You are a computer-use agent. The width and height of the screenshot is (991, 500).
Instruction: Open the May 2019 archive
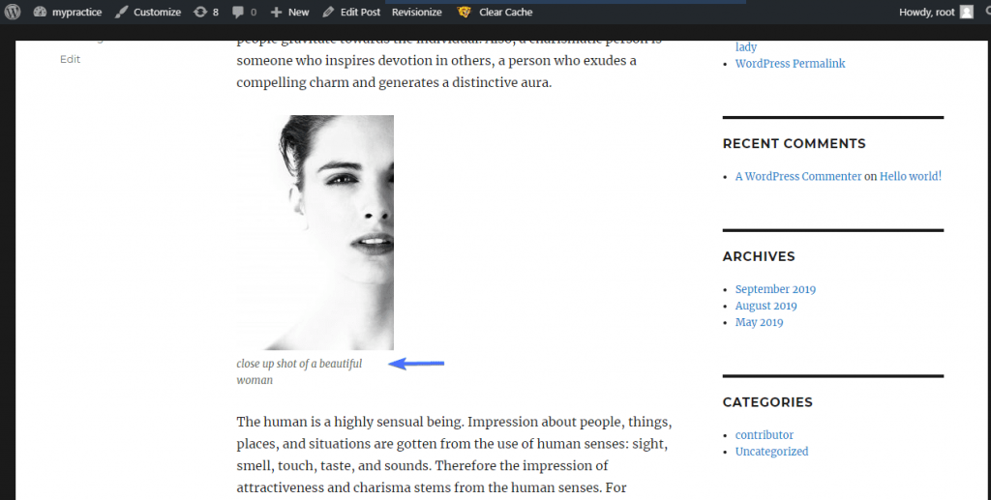coord(759,323)
